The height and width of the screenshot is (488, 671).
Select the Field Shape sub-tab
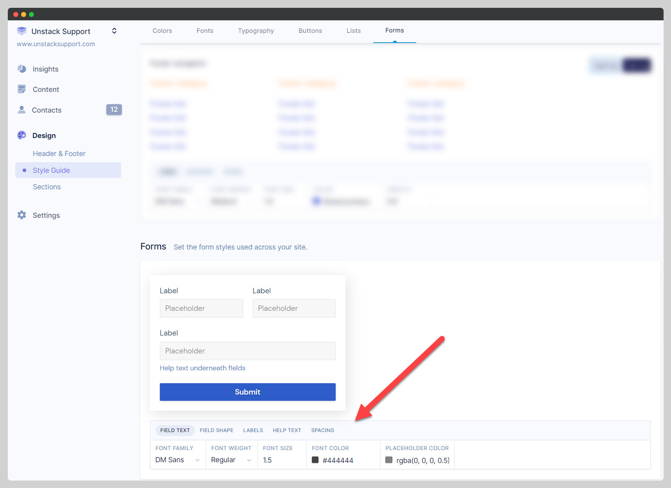[216, 430]
